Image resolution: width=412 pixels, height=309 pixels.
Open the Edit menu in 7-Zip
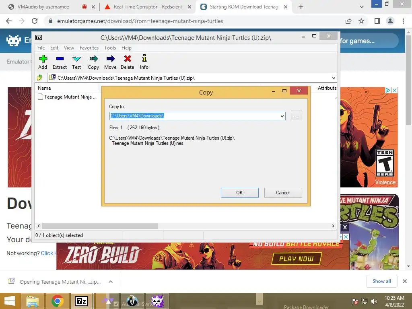[x=54, y=48]
